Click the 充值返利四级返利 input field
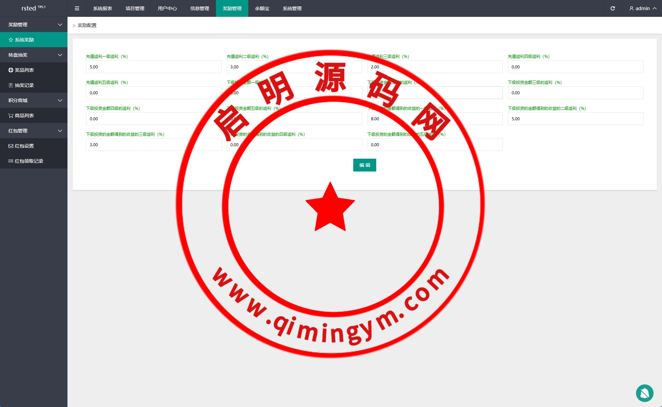The height and width of the screenshot is (407, 662). [x=575, y=67]
